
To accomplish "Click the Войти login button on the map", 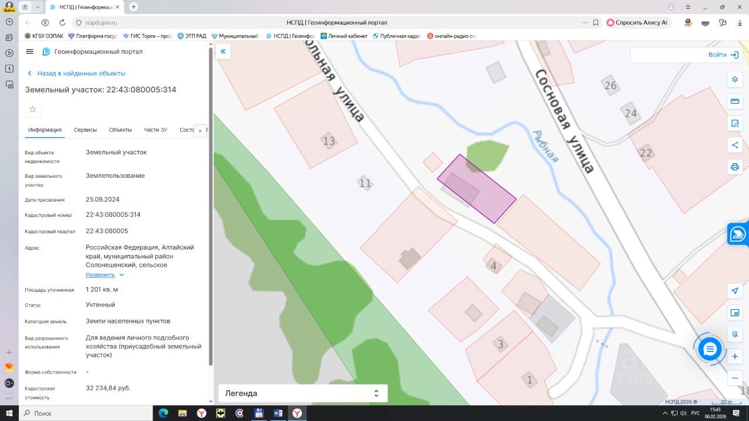I will click(723, 55).
